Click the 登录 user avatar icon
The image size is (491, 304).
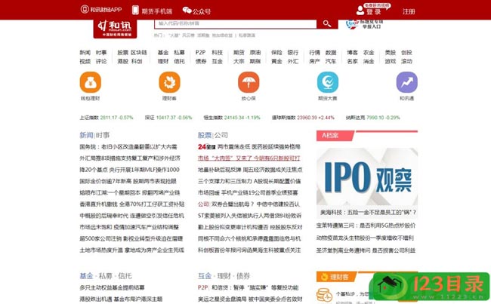(x=360, y=11)
